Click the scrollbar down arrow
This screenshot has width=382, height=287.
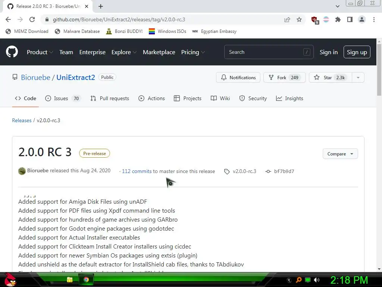tap(379, 269)
